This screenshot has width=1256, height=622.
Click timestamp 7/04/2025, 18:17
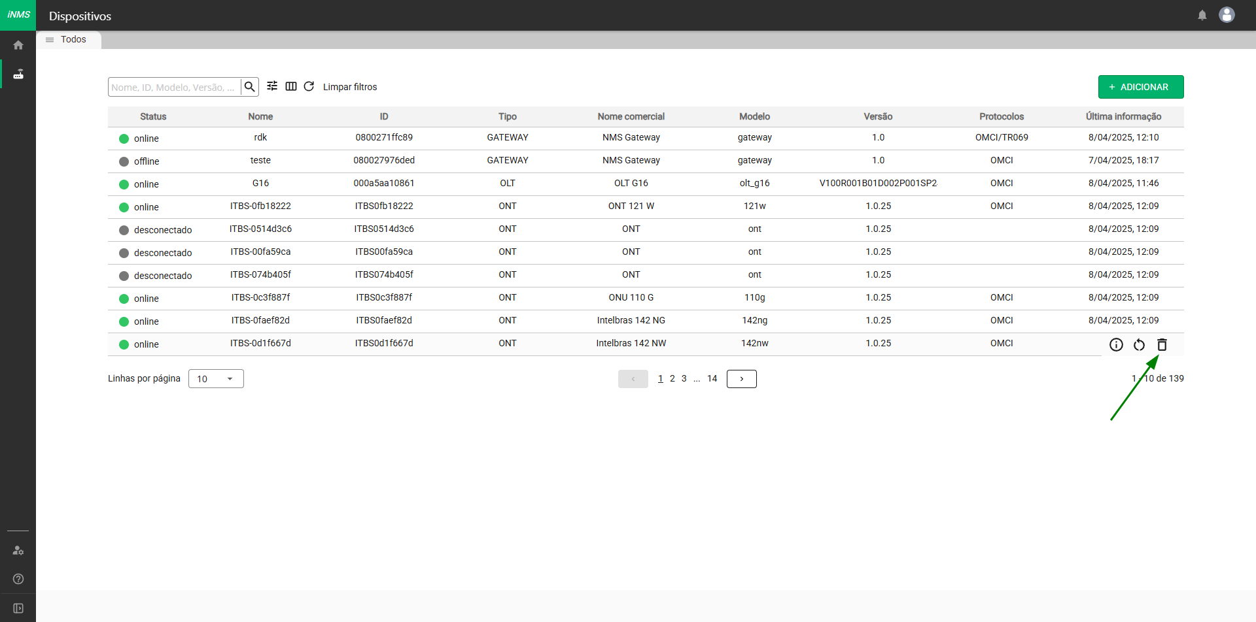1124,160
